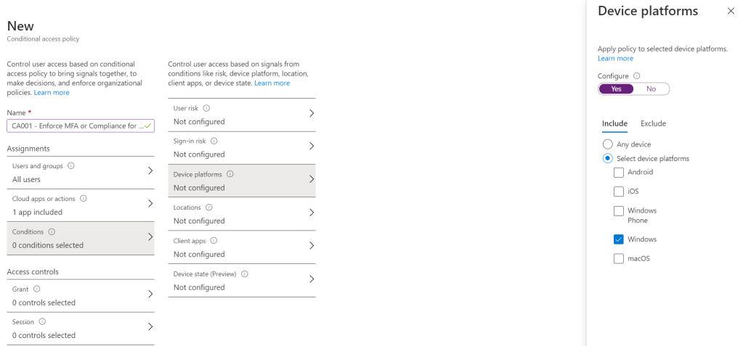Close the Device platforms panel
Viewport: 743px width, 346px height.
tap(731, 11)
